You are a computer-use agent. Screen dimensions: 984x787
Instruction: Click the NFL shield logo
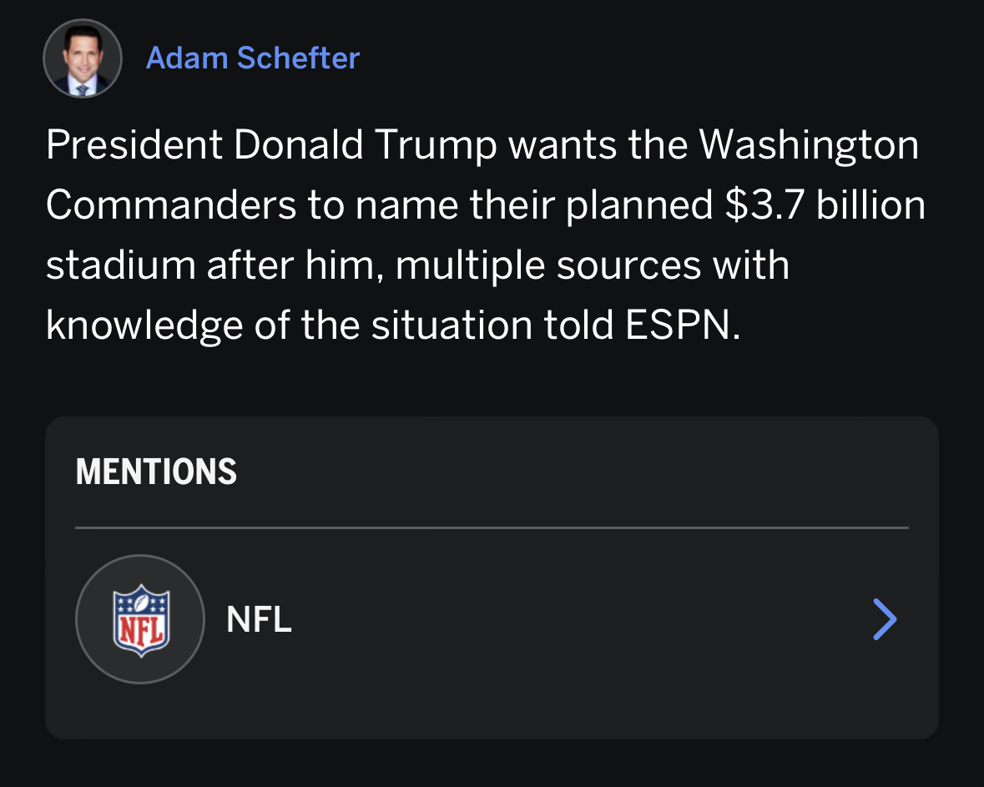tap(140, 620)
